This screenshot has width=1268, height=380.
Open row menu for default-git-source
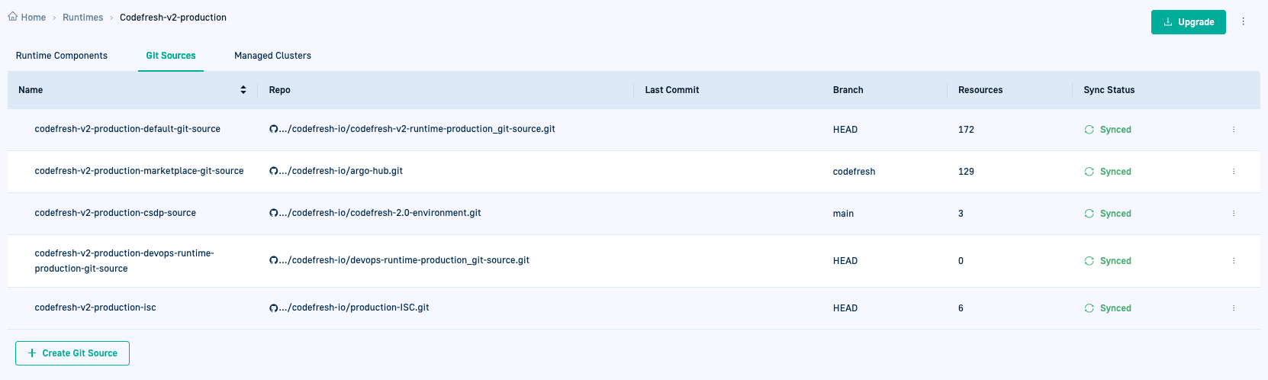[x=1234, y=130]
